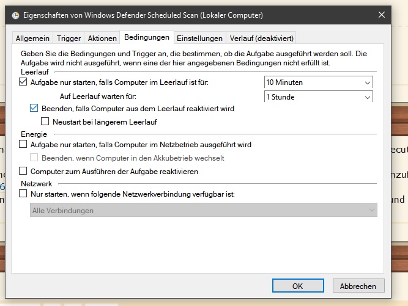Go to the Einstellungen tab
This screenshot has width=408, height=306.
[199, 38]
